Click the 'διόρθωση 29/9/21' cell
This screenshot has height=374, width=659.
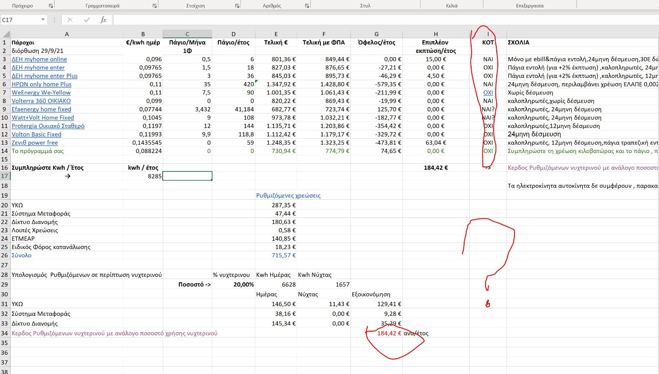(67, 51)
